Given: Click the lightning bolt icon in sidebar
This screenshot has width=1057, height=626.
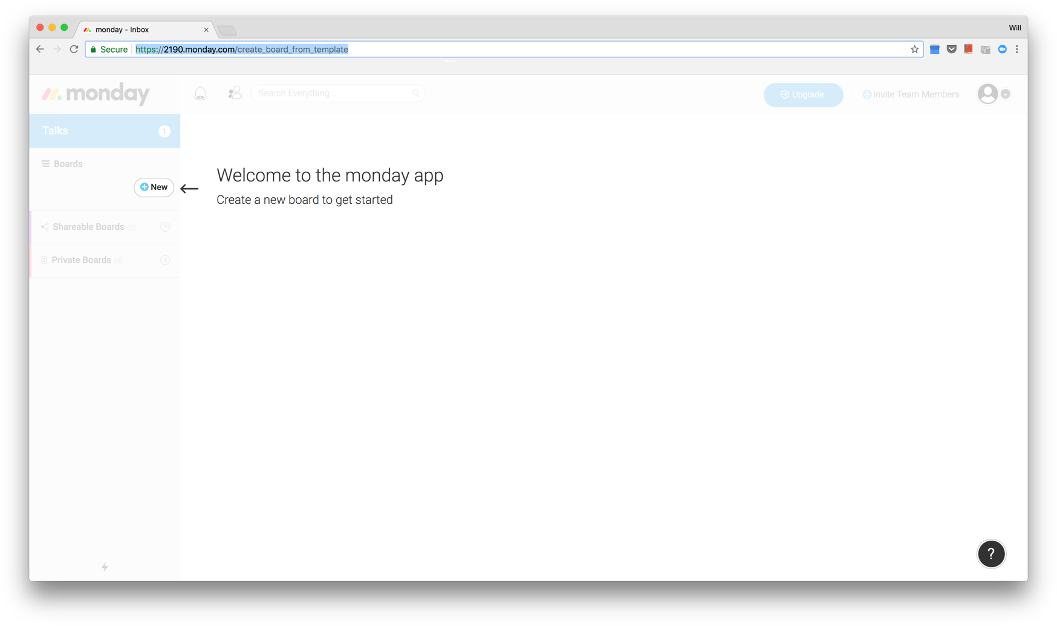Looking at the screenshot, I should click(105, 567).
